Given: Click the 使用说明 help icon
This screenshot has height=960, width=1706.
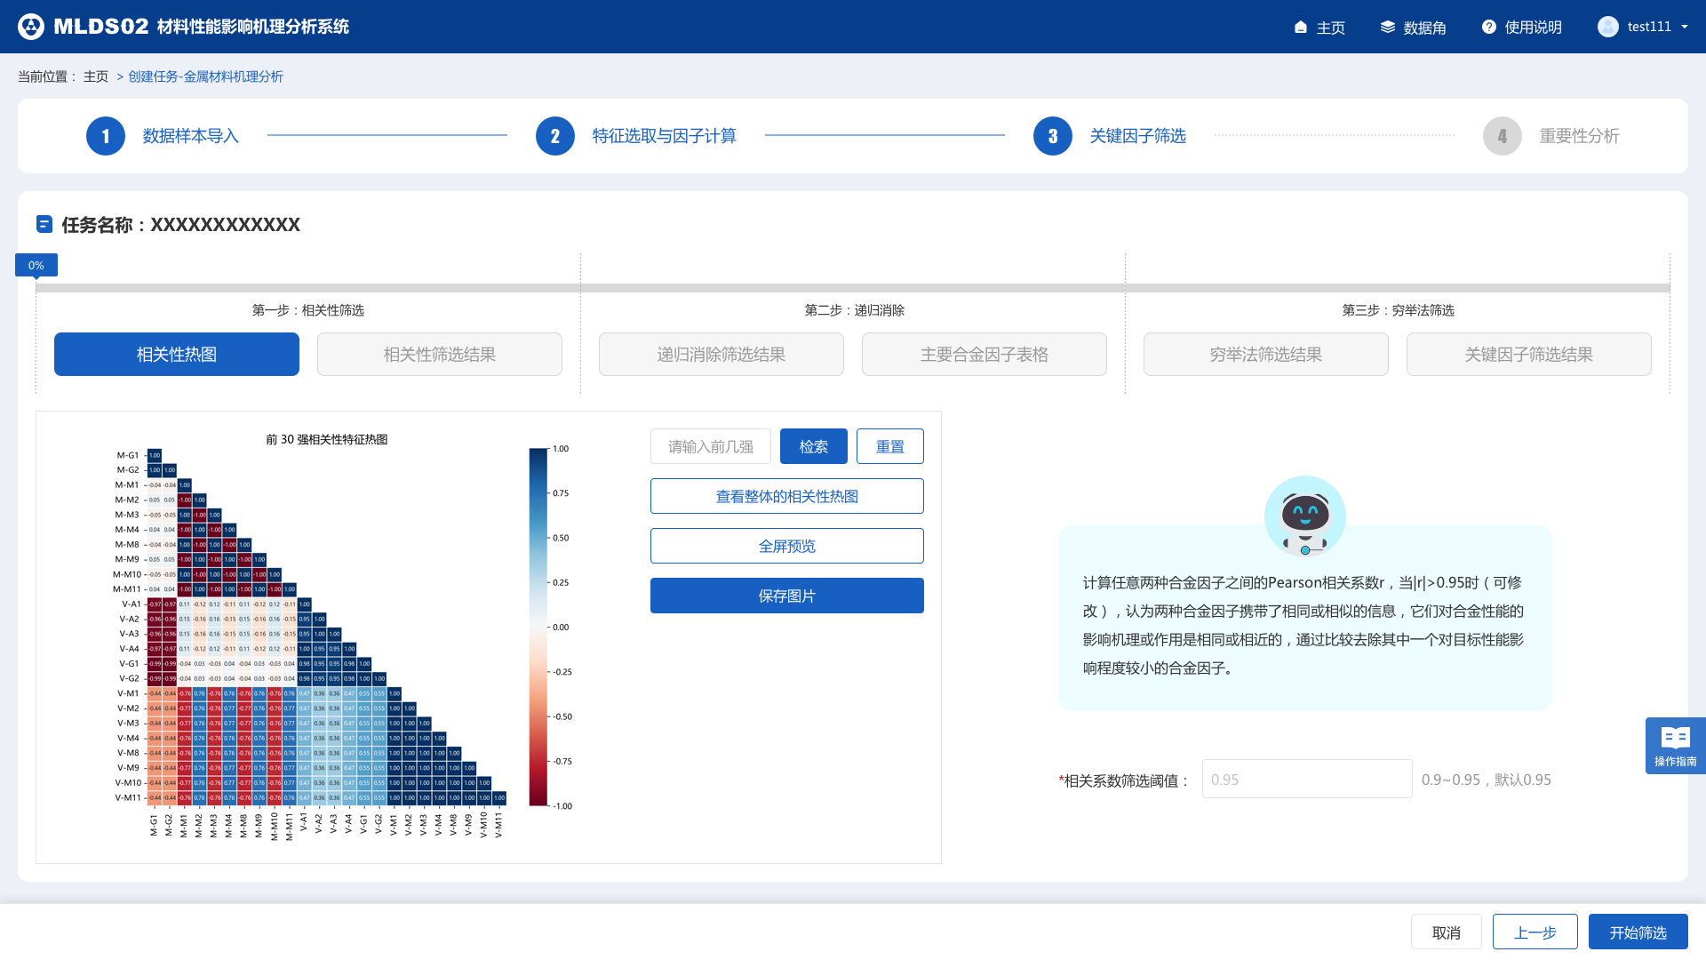Looking at the screenshot, I should click(1489, 28).
